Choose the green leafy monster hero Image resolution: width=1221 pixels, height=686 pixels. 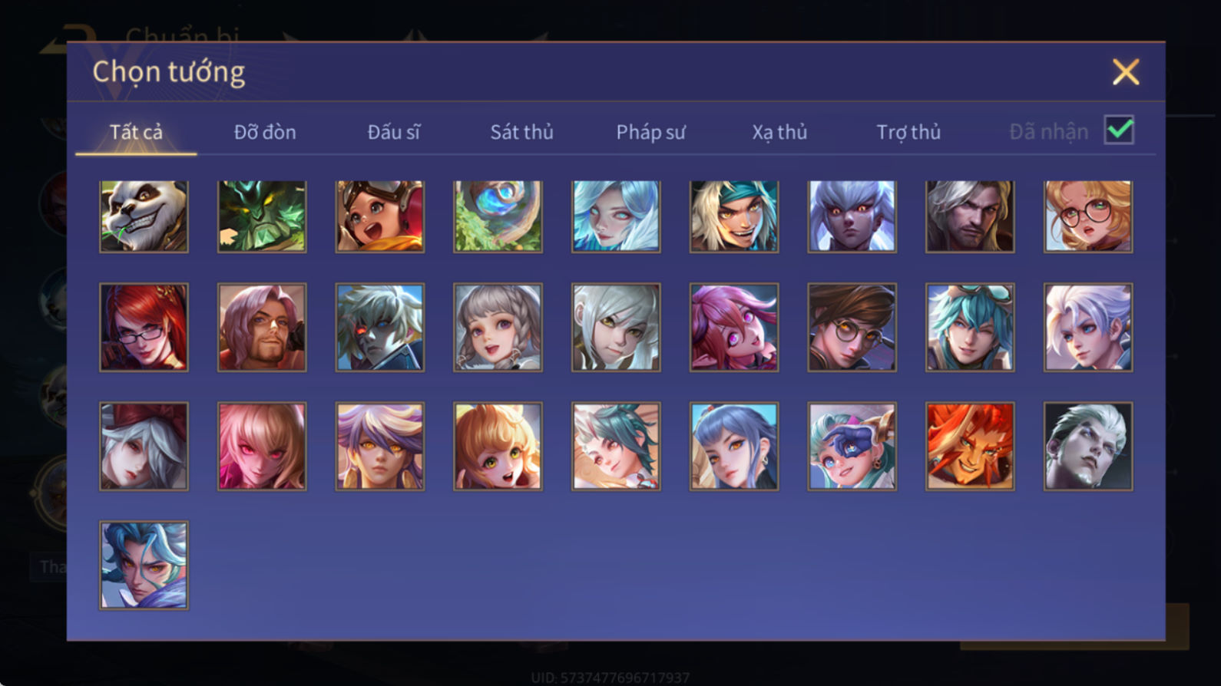coord(262,216)
